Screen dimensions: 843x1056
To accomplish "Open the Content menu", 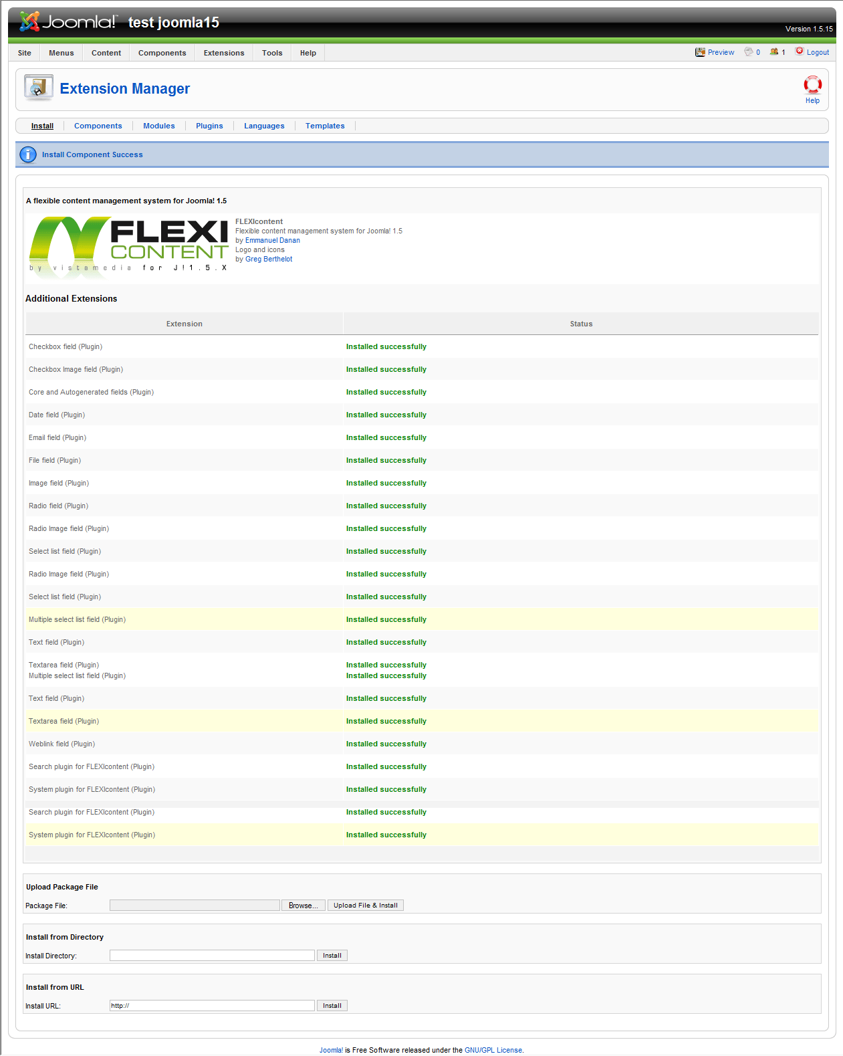I will click(x=106, y=53).
